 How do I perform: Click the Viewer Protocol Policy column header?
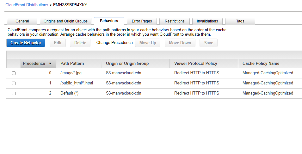pyautogui.click(x=196, y=64)
